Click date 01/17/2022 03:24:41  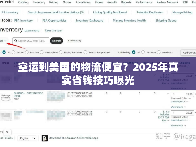click(80, 112)
